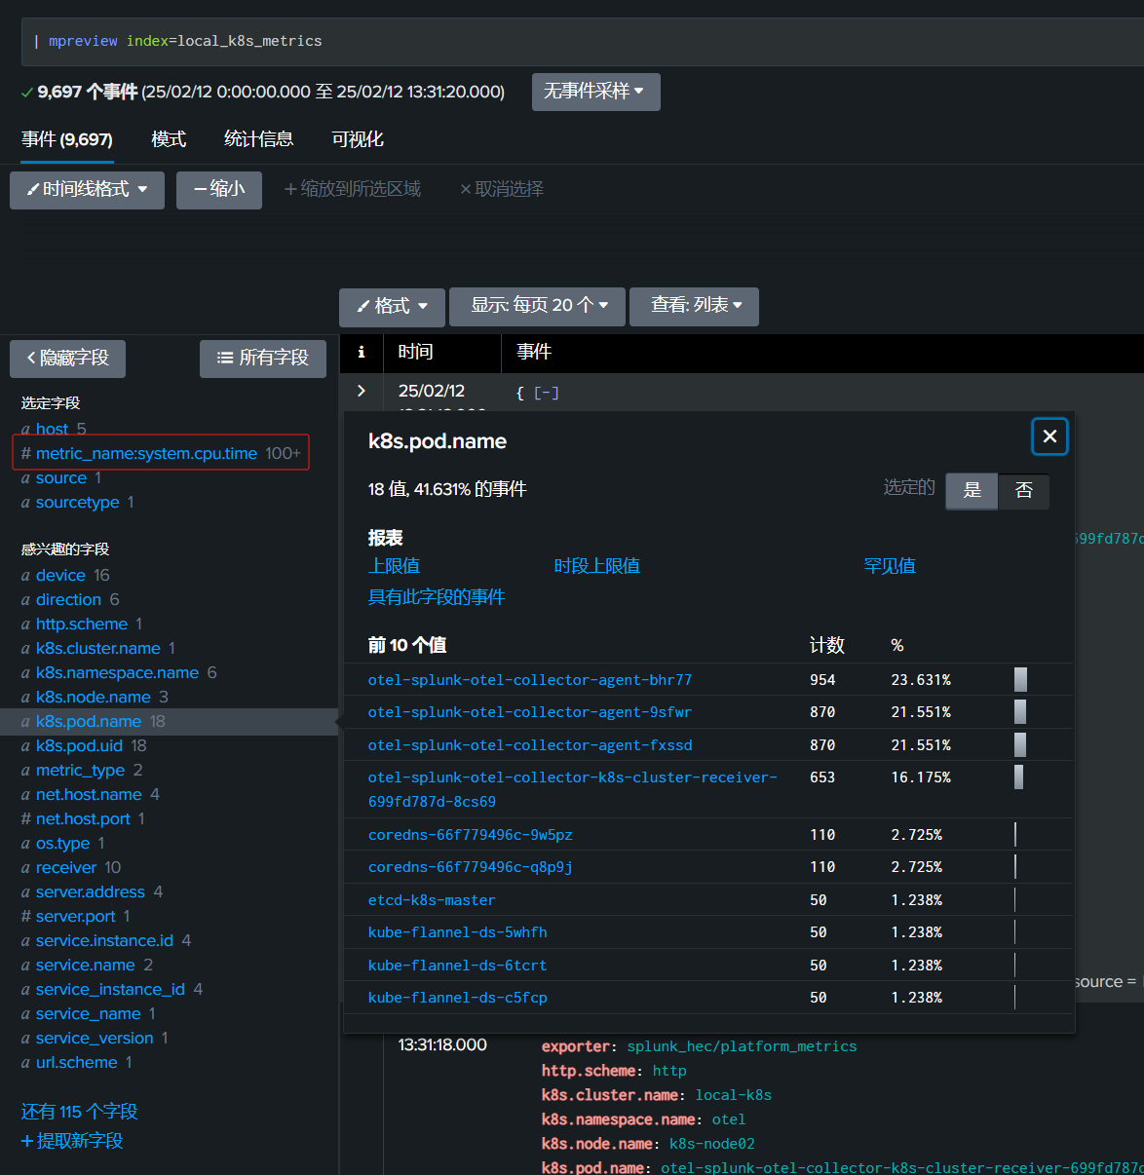
Task: Click the host field in sidebar
Action: [x=52, y=429]
